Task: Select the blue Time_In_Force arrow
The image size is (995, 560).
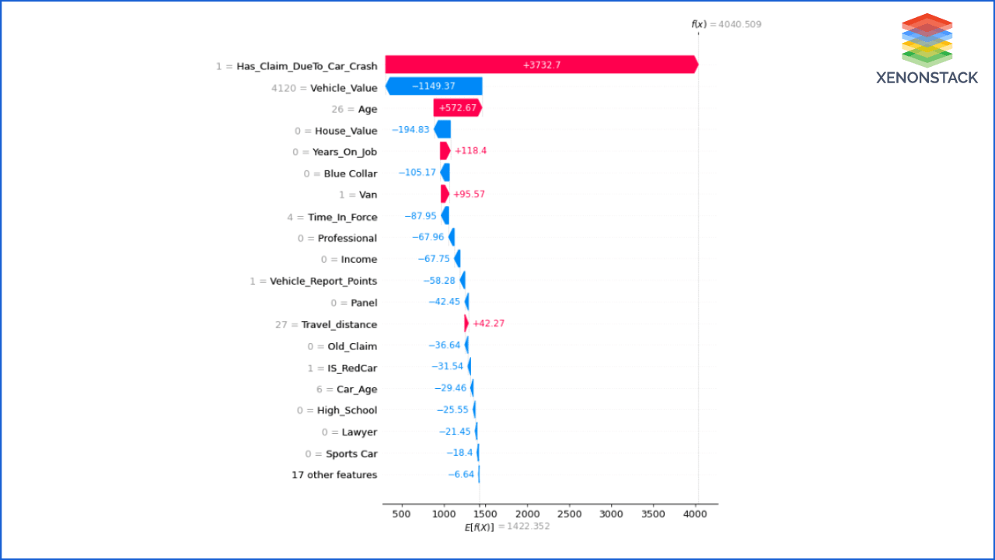Action: [445, 215]
